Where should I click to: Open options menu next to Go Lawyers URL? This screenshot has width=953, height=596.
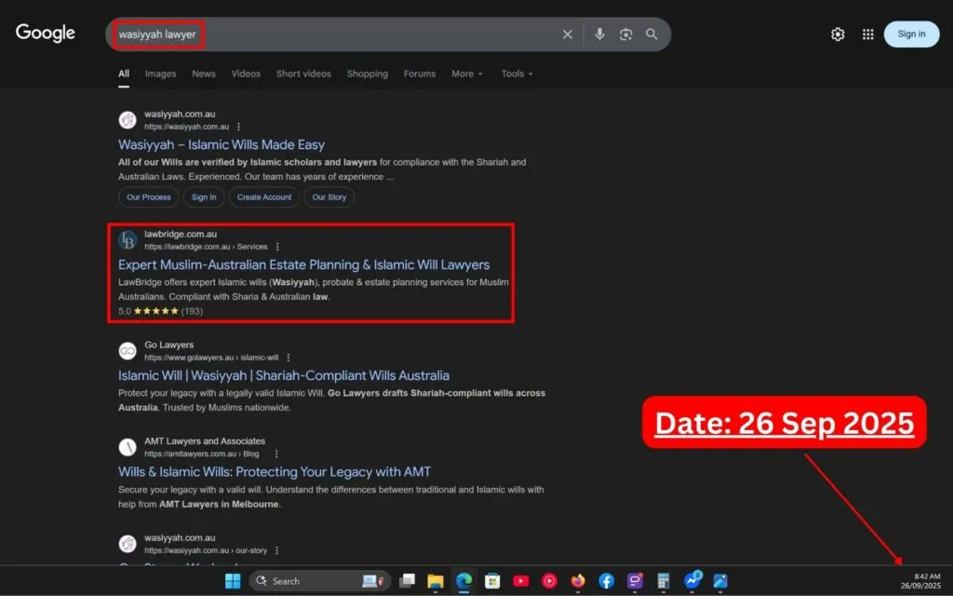[289, 358]
